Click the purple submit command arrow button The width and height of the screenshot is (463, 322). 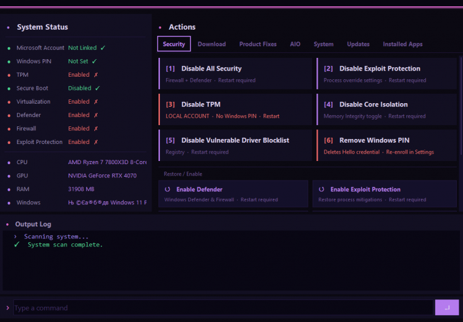(x=447, y=308)
